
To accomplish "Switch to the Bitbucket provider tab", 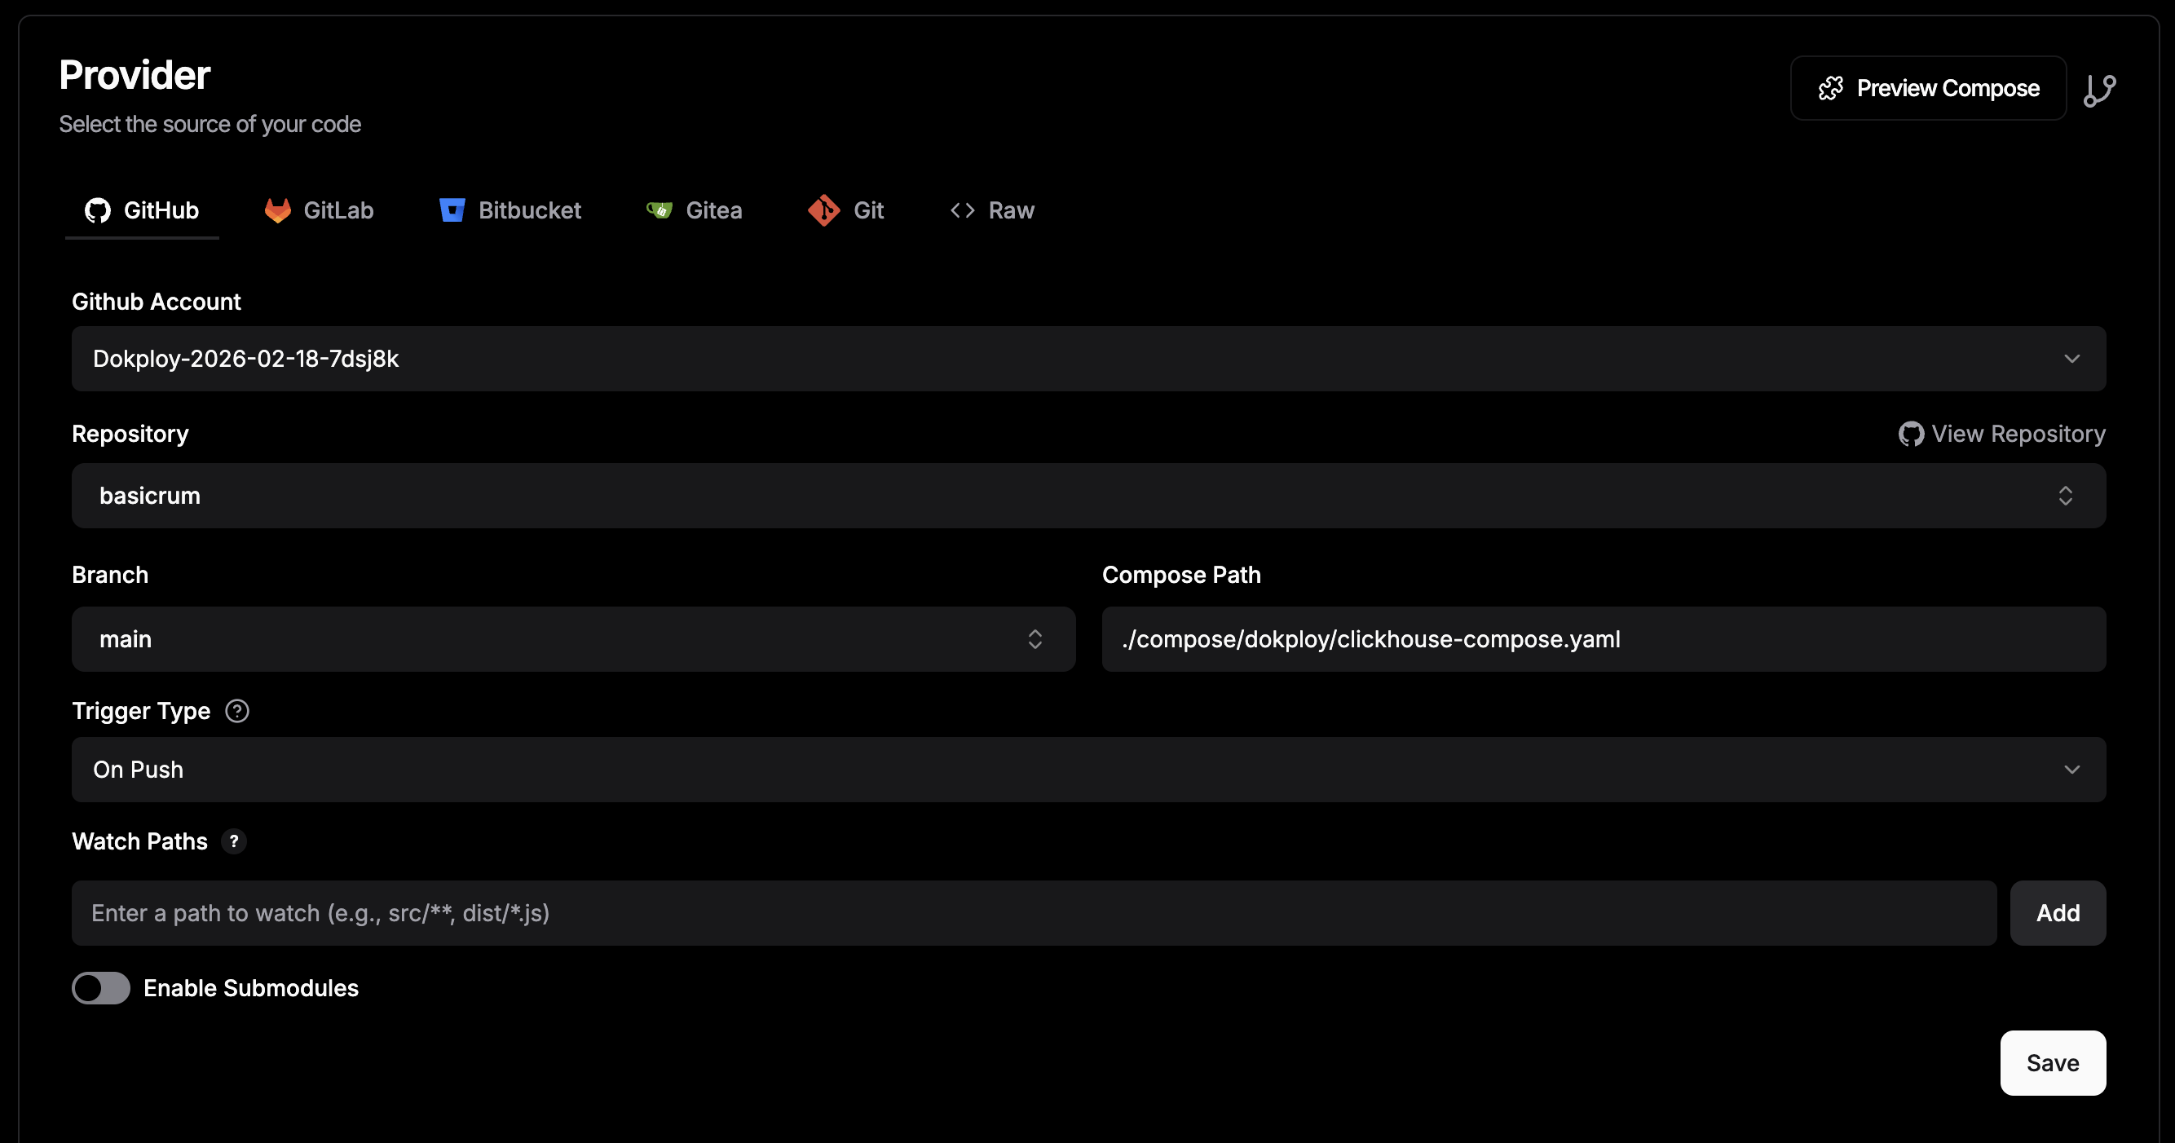I will click(510, 210).
